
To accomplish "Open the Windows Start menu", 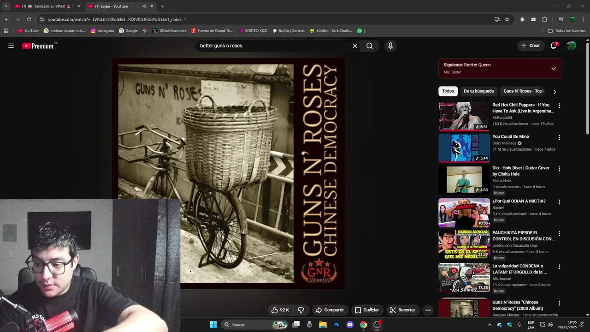I will (213, 325).
